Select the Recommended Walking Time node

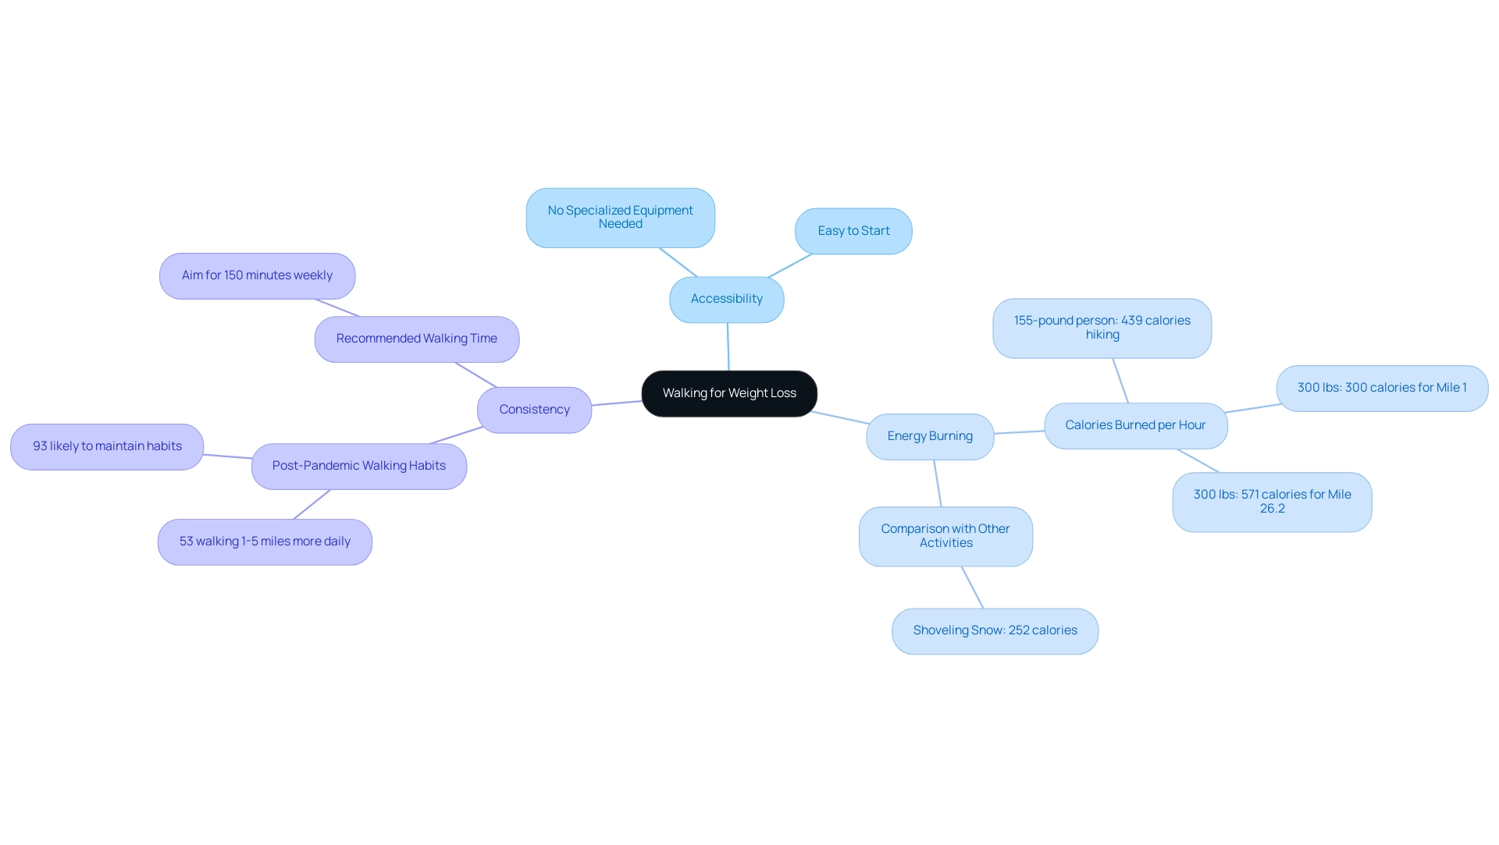pos(417,338)
